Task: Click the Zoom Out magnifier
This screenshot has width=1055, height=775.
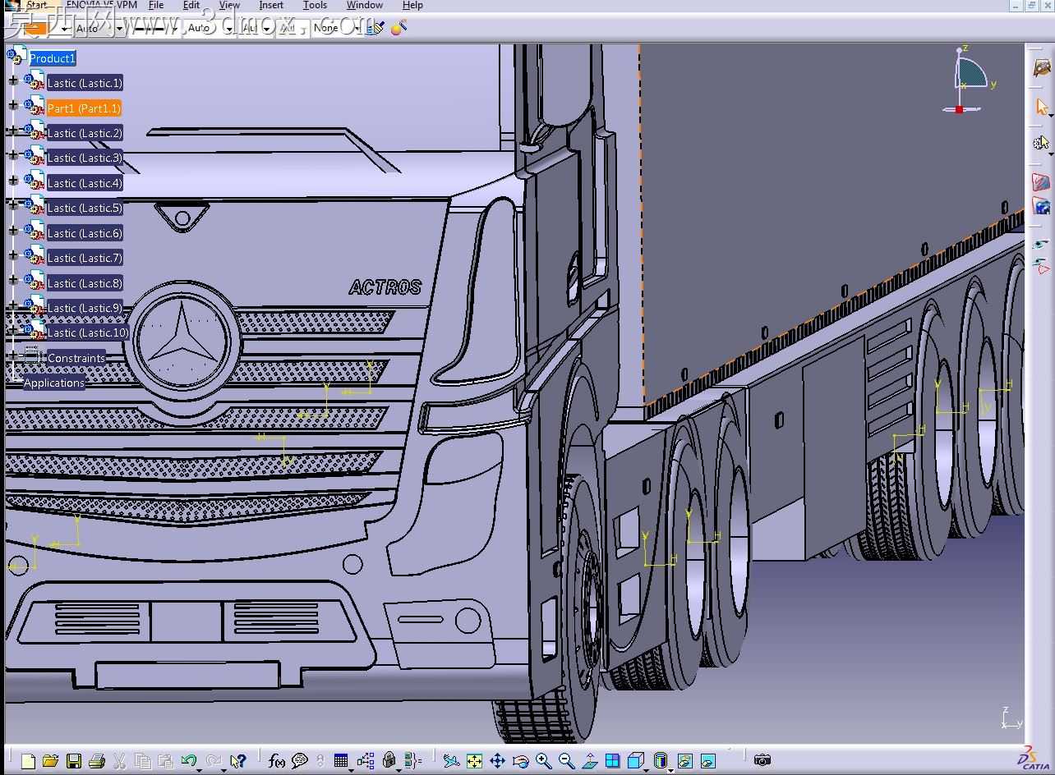Action: point(566,761)
